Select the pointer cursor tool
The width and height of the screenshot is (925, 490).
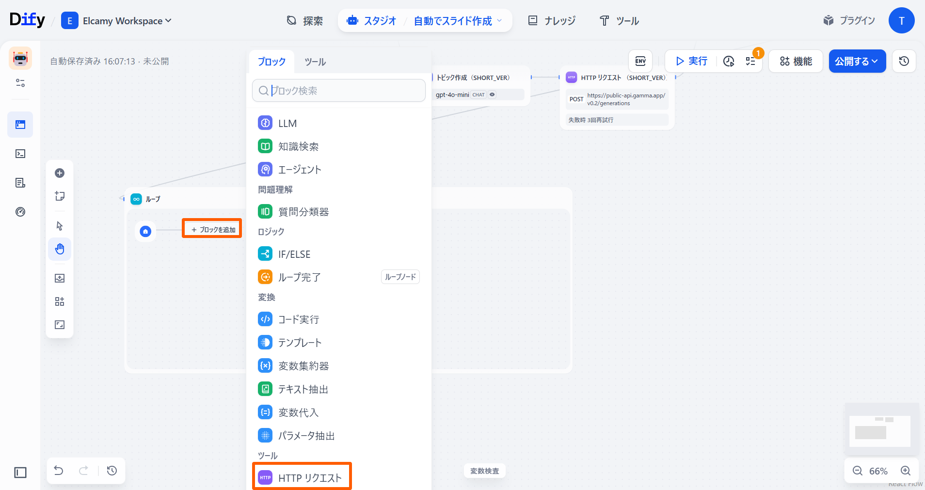click(60, 226)
